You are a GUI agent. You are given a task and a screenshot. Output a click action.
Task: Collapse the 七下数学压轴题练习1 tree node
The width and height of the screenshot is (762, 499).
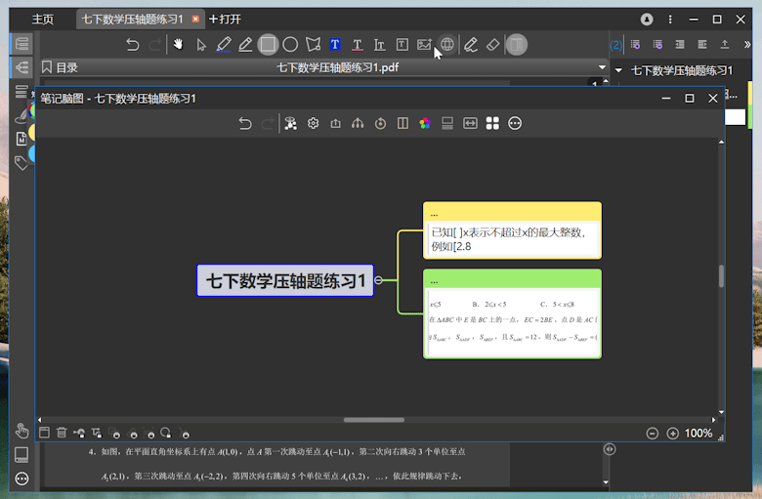coord(618,70)
